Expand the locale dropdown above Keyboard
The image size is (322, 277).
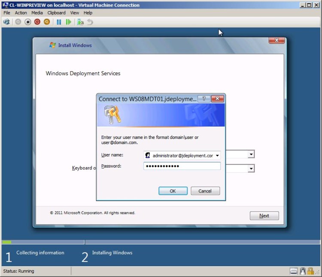click(x=251, y=154)
